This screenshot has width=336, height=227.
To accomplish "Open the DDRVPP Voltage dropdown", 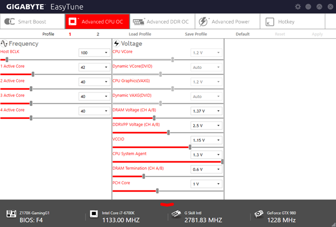I will pyautogui.click(x=206, y=126).
